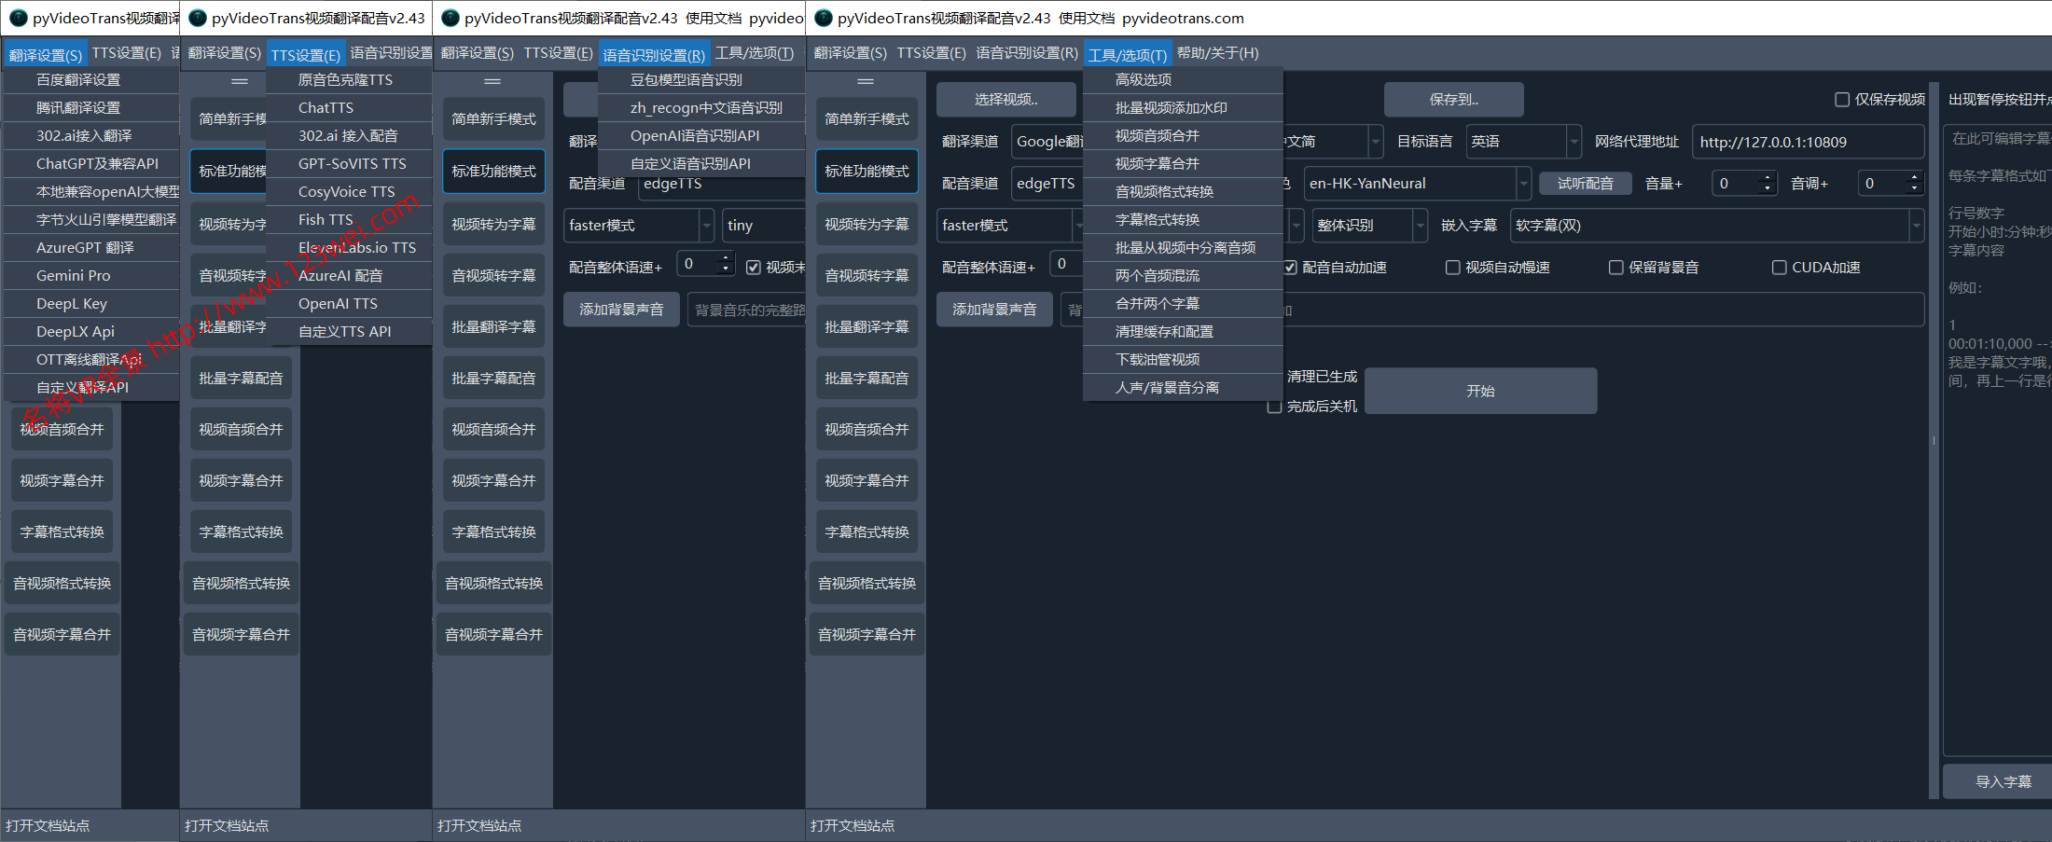Select 高级选项 from the tools menu
Image resolution: width=2052 pixels, height=842 pixels.
pyautogui.click(x=1144, y=80)
